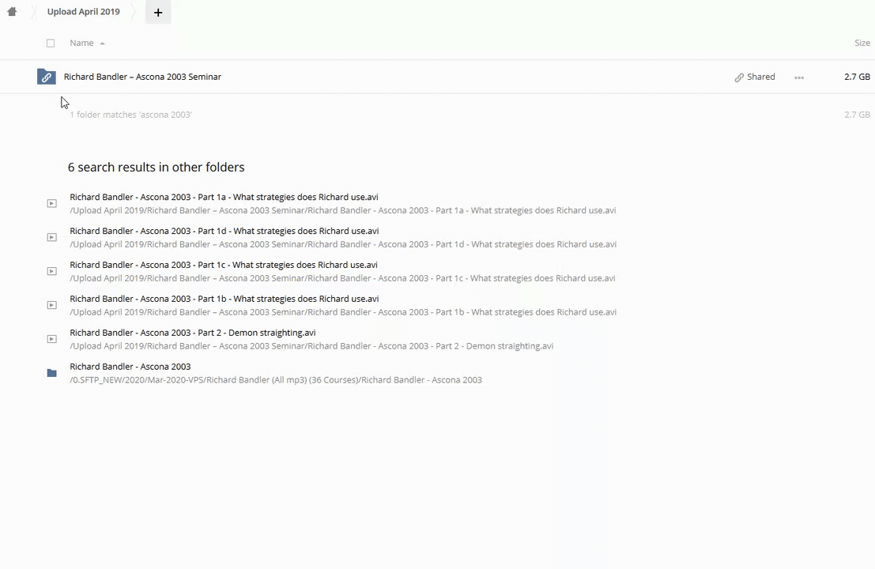Click video icon of Part 2 result

(x=52, y=339)
